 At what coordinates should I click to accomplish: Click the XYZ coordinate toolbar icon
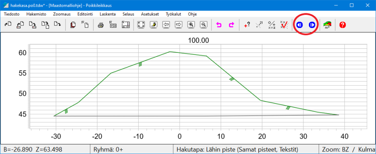coord(272,25)
